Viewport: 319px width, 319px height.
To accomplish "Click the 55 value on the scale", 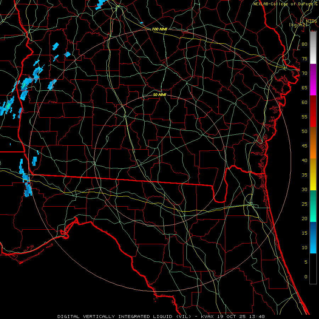I will click(x=304, y=117).
